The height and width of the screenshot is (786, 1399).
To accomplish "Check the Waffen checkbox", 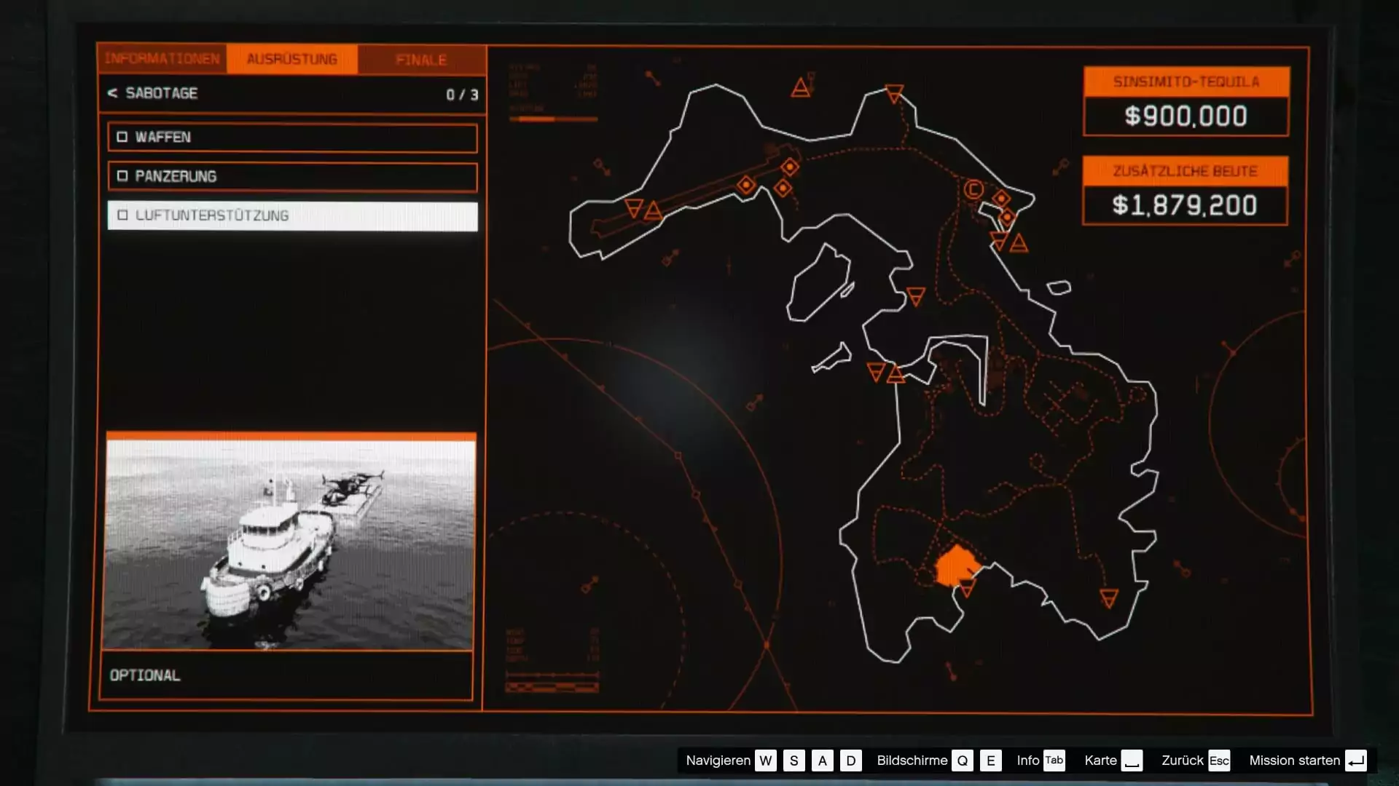I will point(122,137).
